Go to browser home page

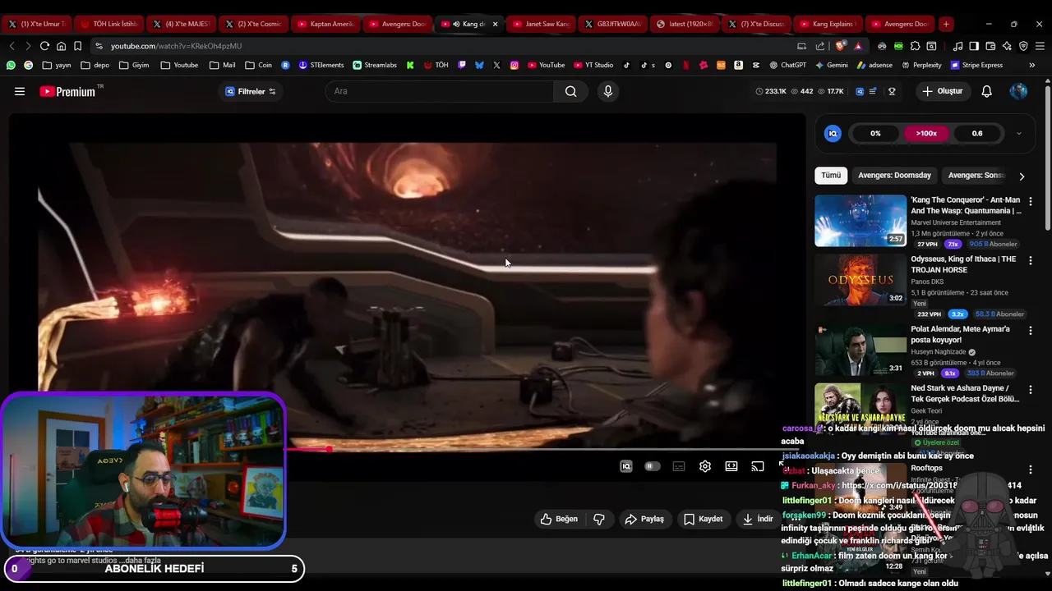61,46
